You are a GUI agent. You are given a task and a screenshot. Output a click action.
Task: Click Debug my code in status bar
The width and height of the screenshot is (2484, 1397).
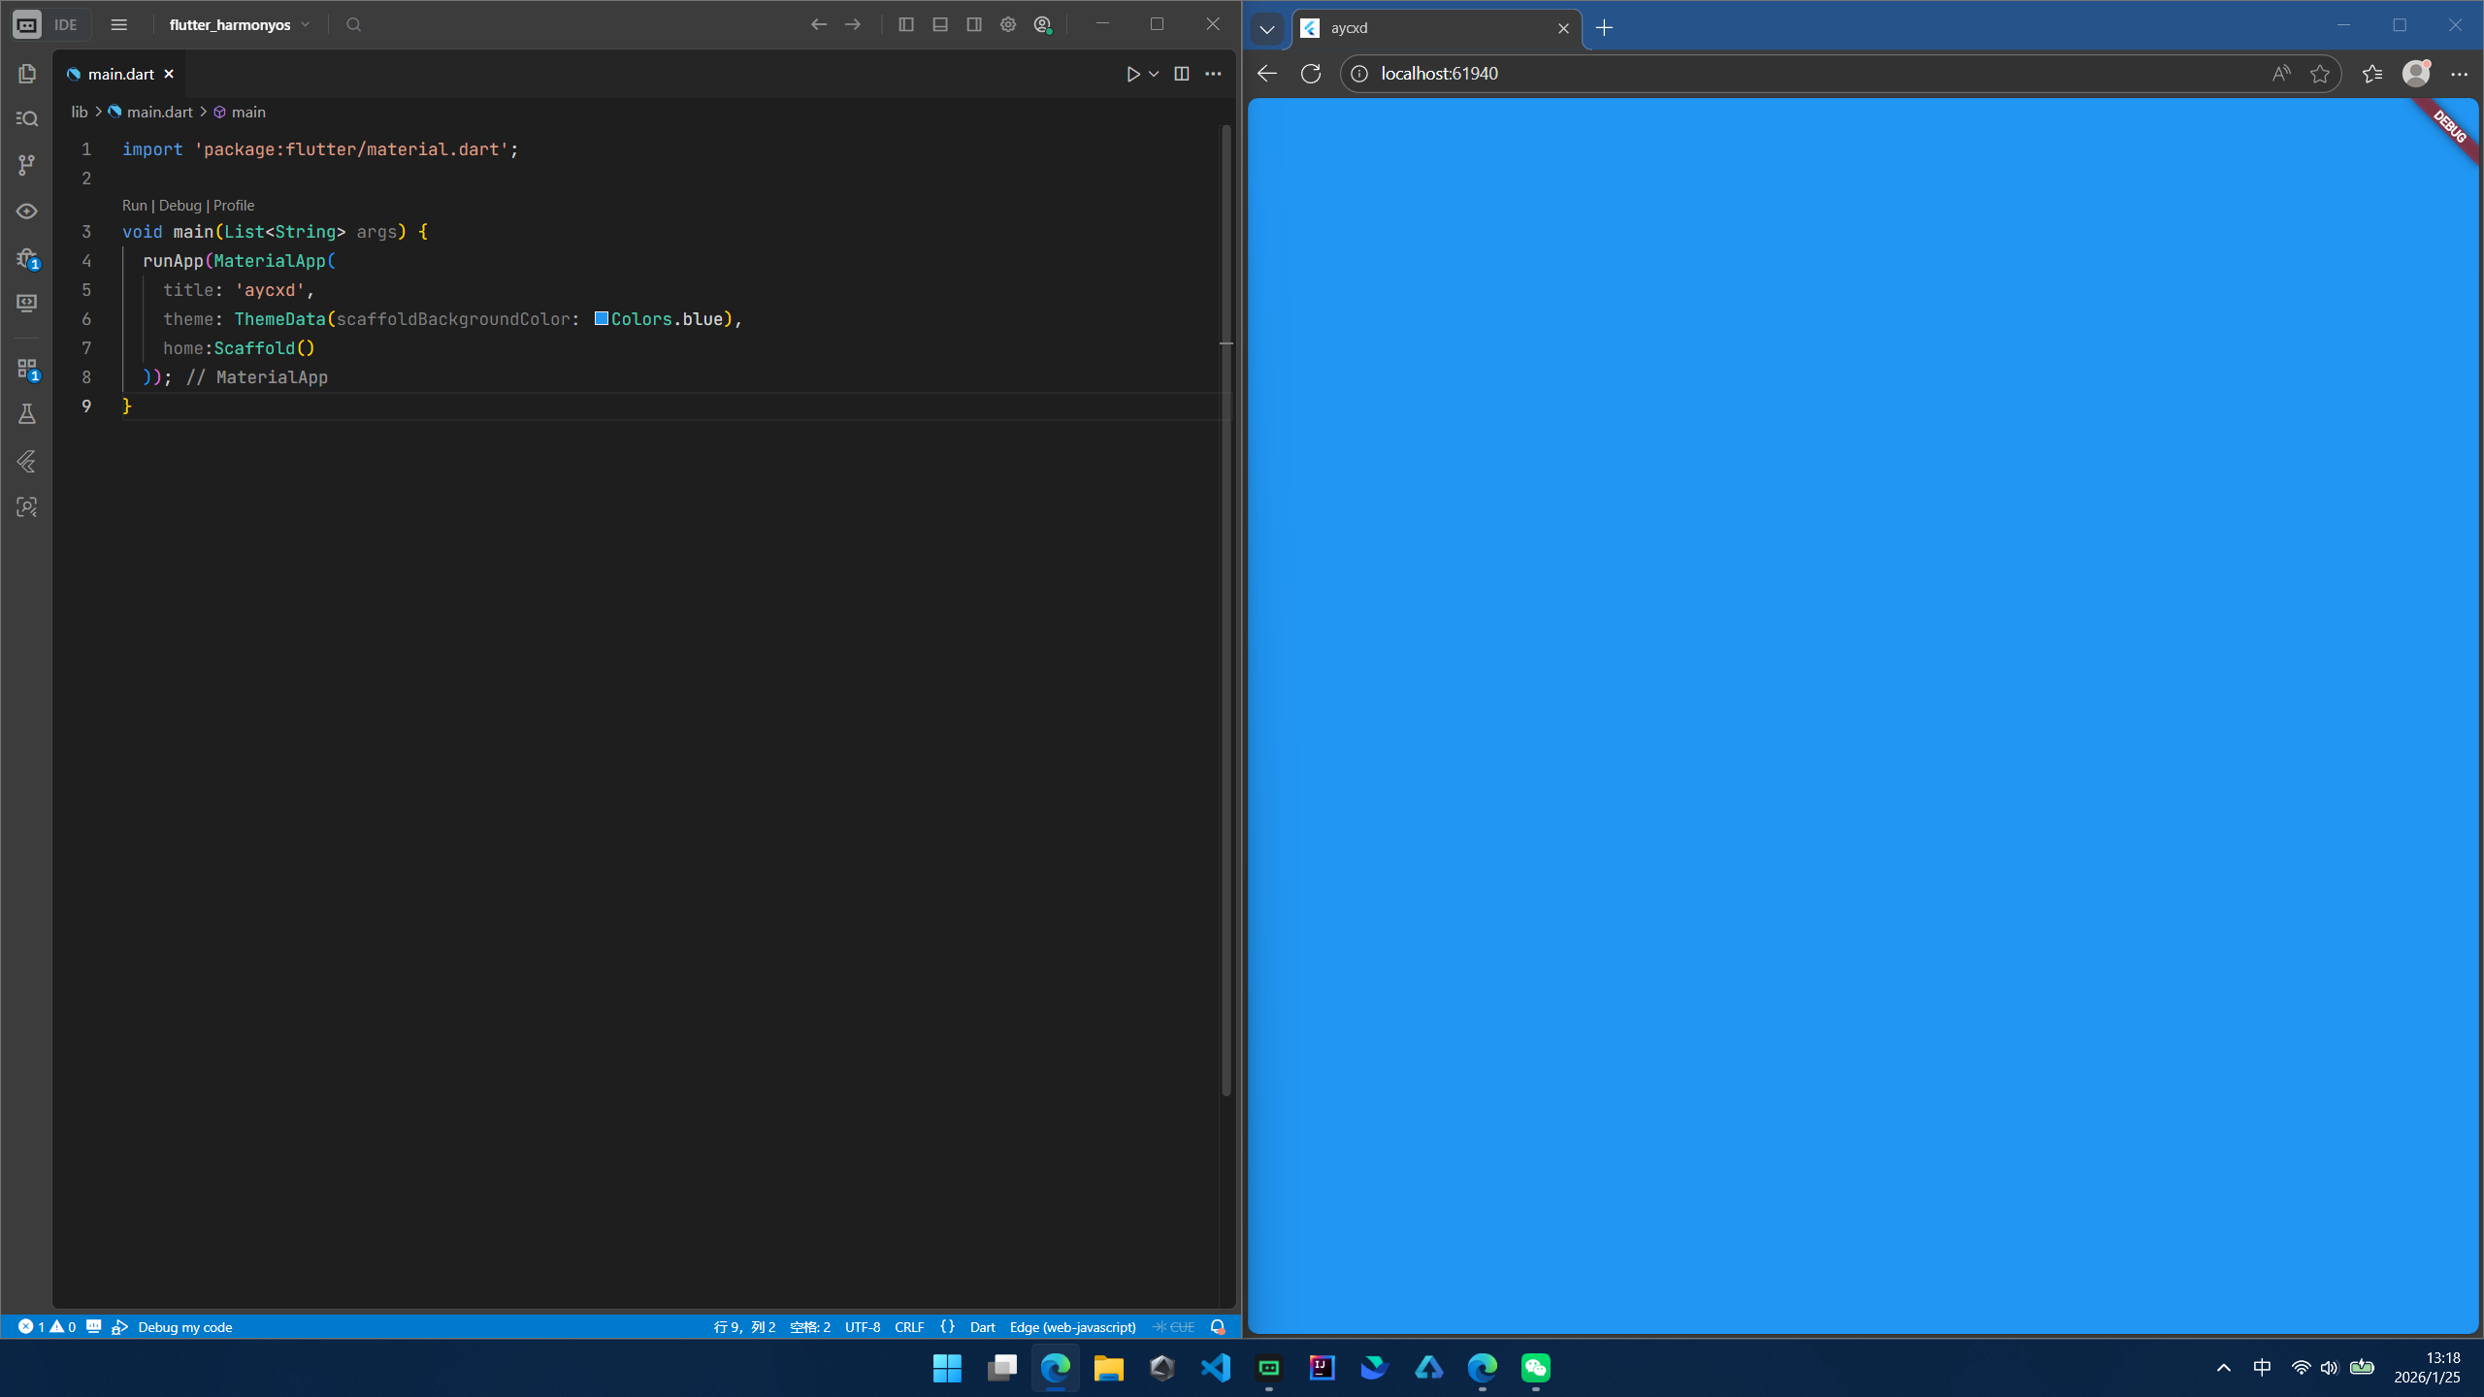184,1327
